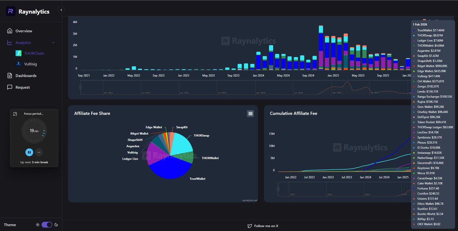
Task: Select the Analytics menu label
Action: coord(23,43)
